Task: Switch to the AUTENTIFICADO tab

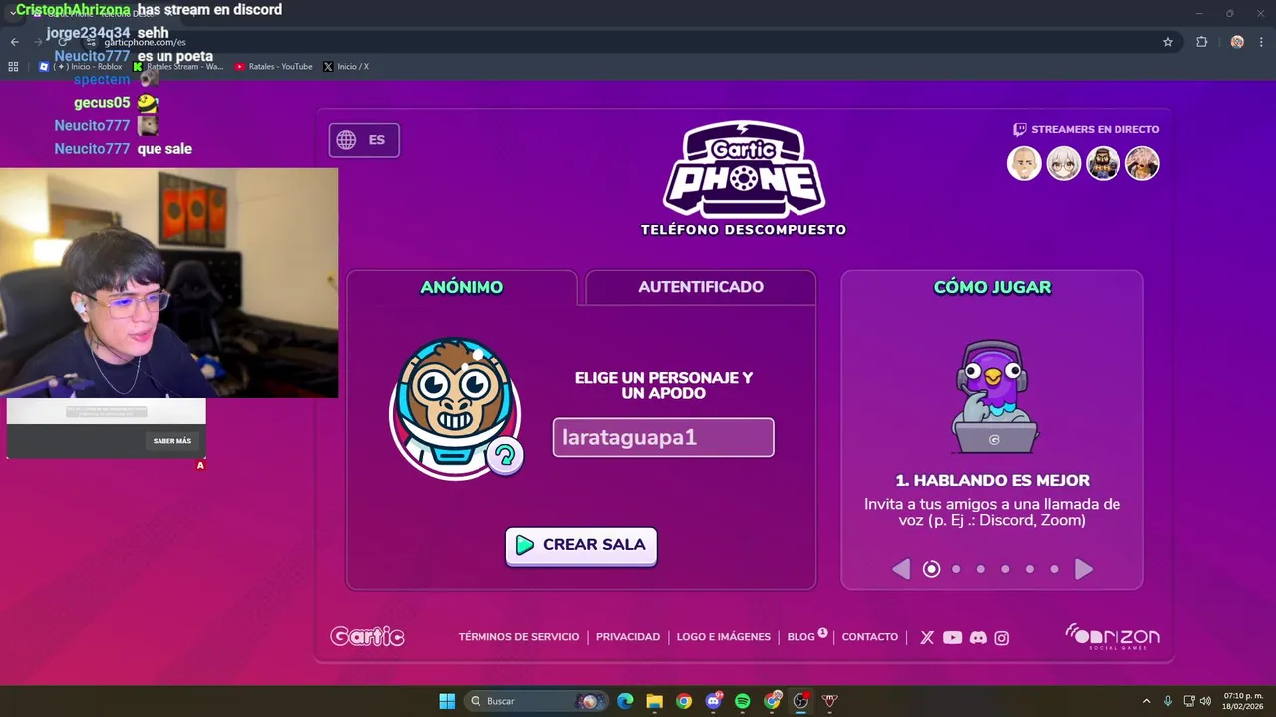Action: (701, 287)
